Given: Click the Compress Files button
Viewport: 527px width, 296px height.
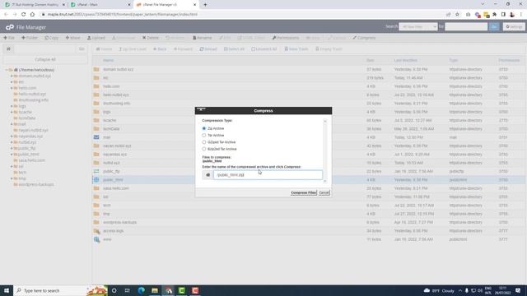Looking at the screenshot, I should [x=304, y=192].
